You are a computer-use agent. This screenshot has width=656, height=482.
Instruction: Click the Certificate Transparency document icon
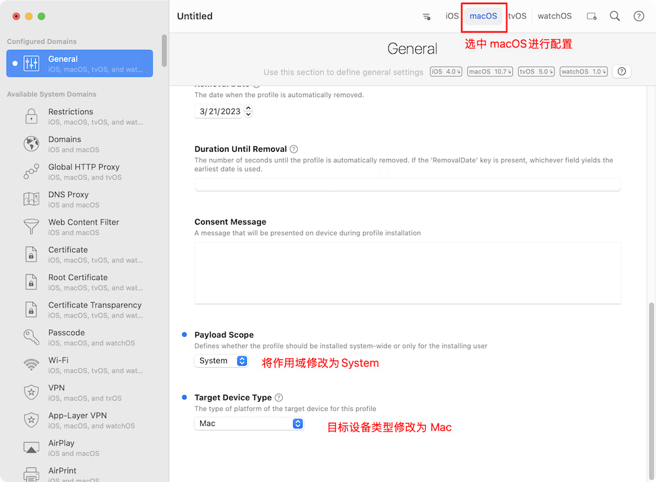(x=31, y=309)
